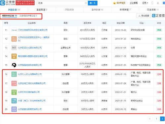
Task: Open company name link in row 17
Action: [x=32, y=83]
